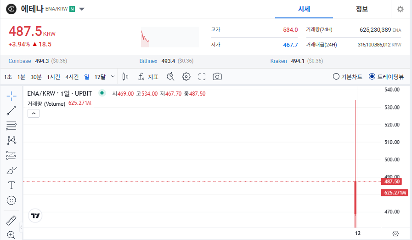Set chart interval to 일
This screenshot has width=412, height=240.
(x=87, y=77)
